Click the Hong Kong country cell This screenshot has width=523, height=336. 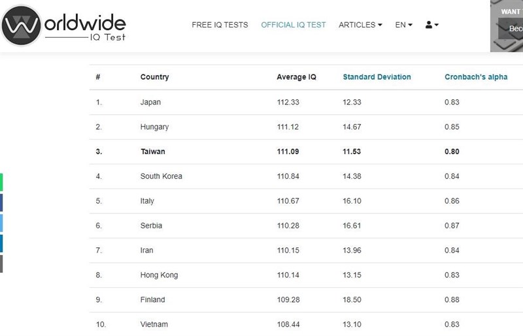pyautogui.click(x=159, y=275)
